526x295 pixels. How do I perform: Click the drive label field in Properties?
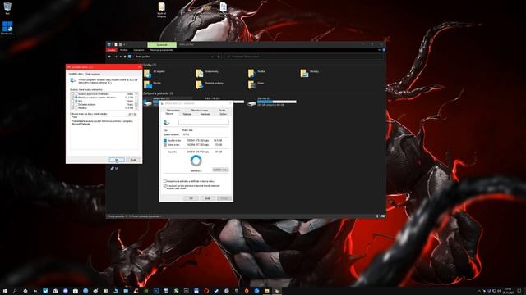(204, 122)
